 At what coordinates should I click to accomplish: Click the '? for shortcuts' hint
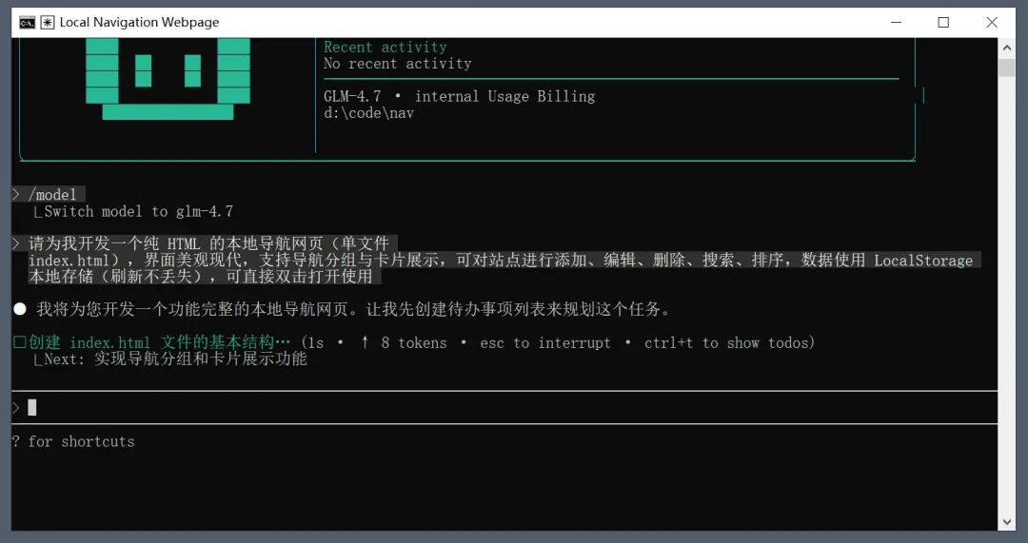coord(73,441)
